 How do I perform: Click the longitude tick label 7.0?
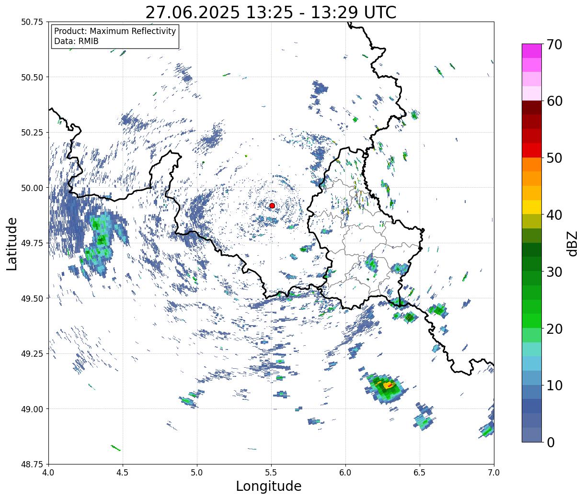coord(494,472)
